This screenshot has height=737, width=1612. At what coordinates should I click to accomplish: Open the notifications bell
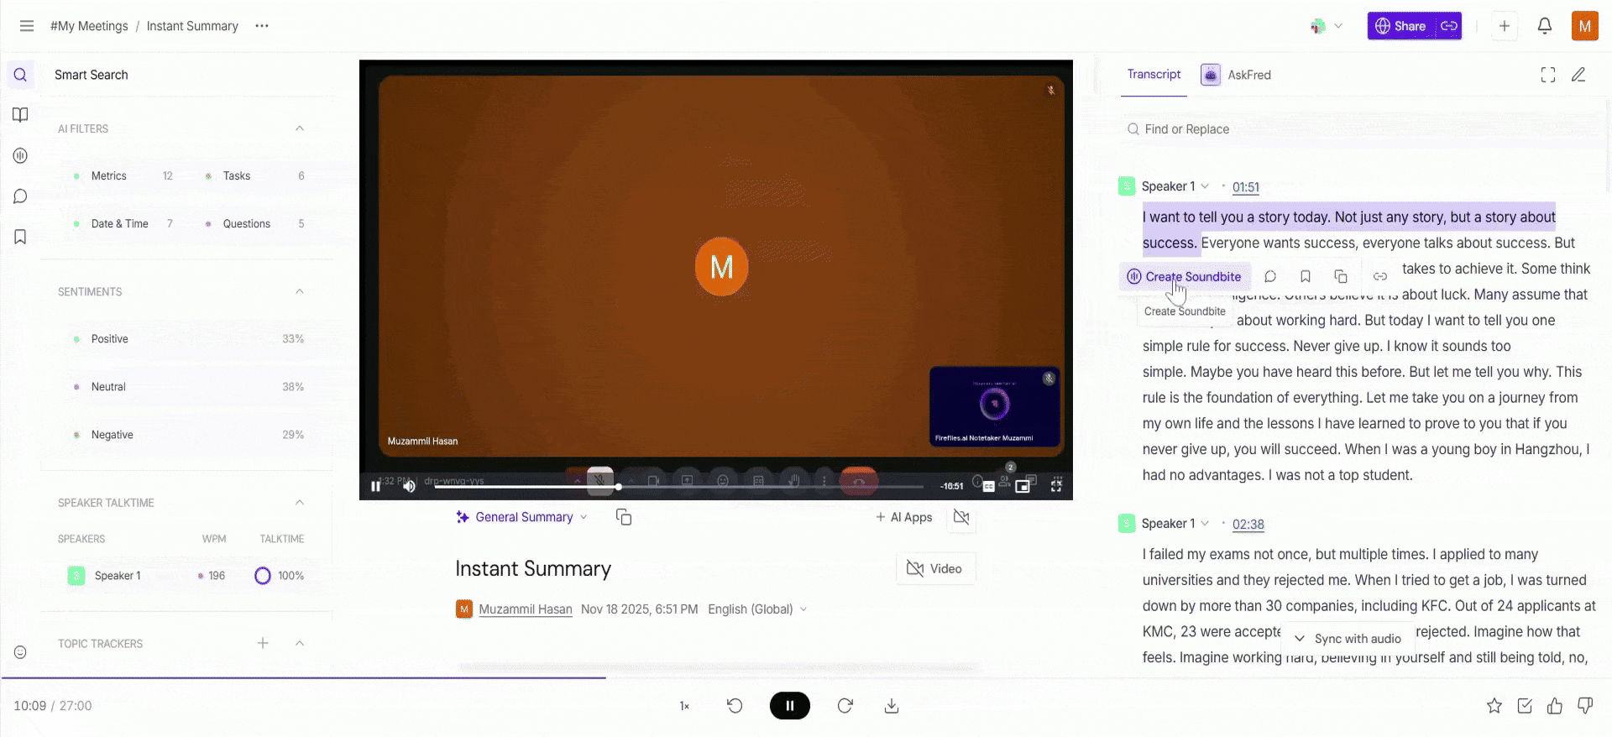tap(1545, 26)
